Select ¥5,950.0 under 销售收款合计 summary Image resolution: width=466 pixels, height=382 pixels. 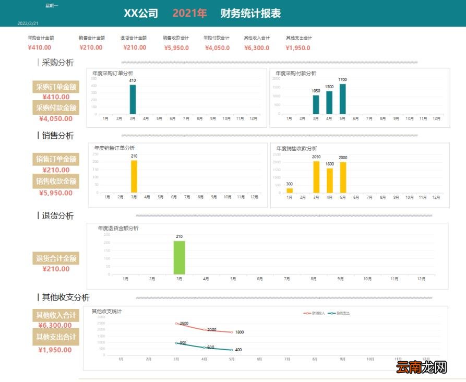[176, 48]
